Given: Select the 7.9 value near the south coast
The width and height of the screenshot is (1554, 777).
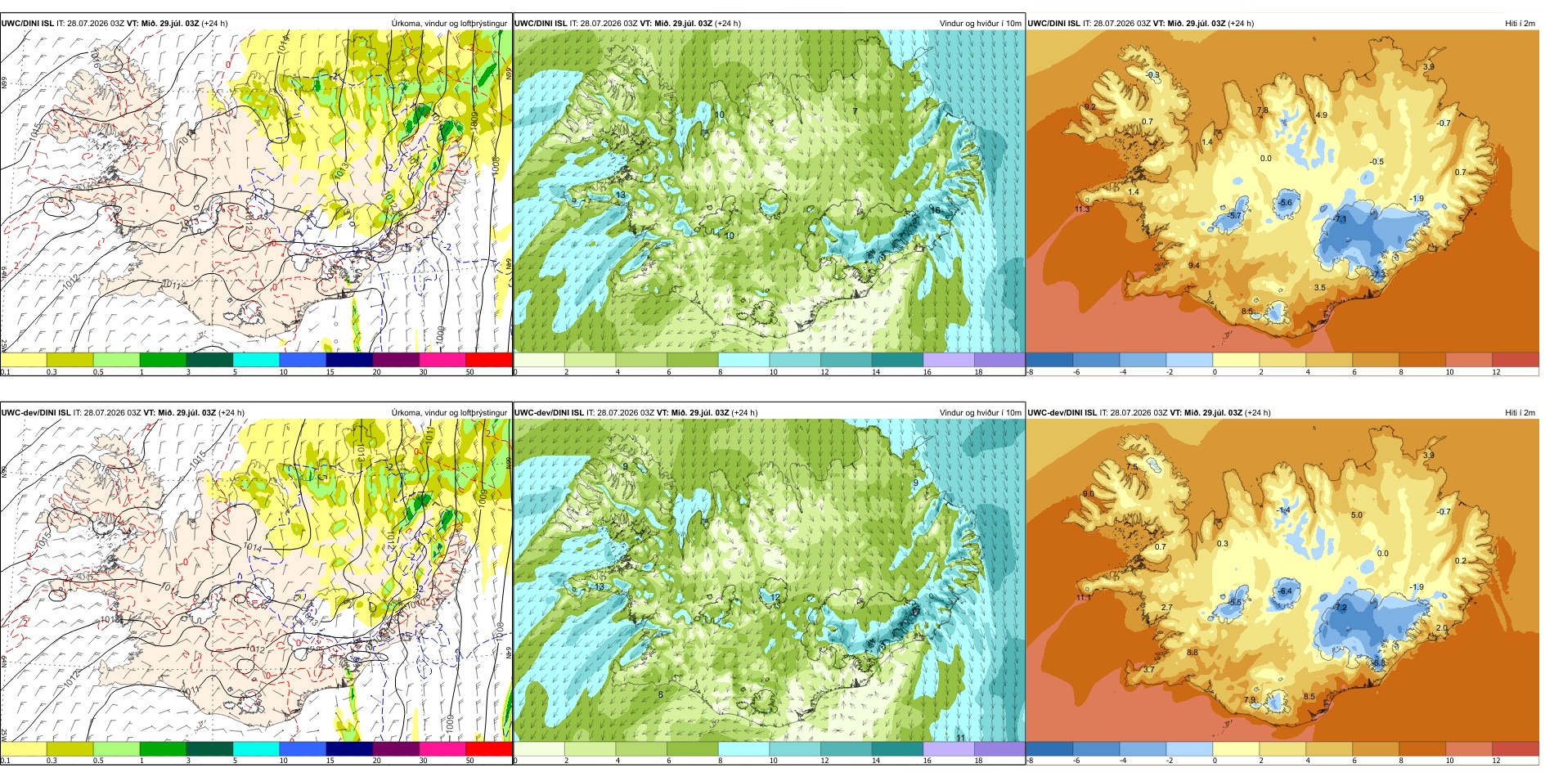Looking at the screenshot, I should [x=1249, y=701].
